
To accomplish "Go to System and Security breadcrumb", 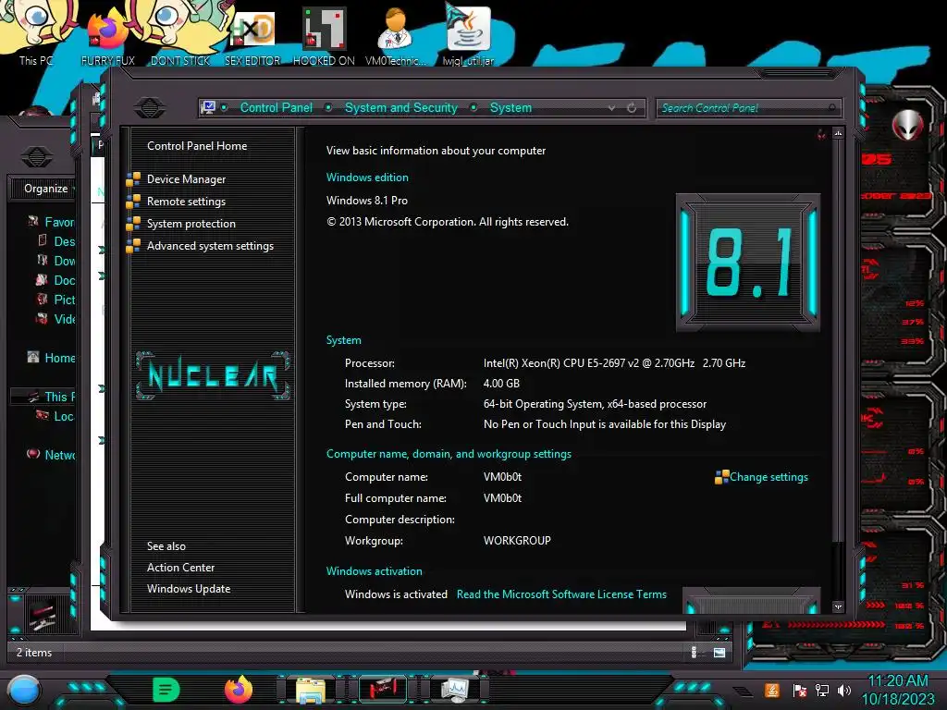I will pyautogui.click(x=401, y=107).
